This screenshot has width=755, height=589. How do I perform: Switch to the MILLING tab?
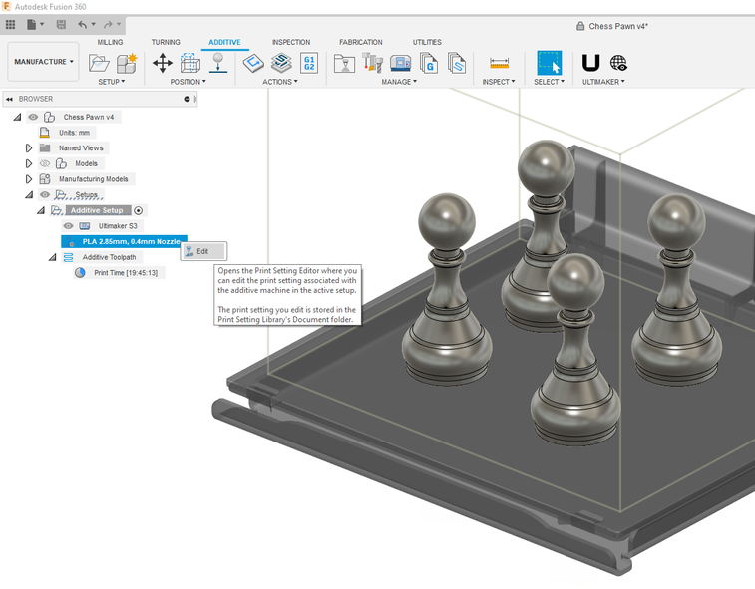tap(110, 42)
